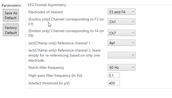
Task: Change the 60 Hz notch filter dropdown
Action: pos(121,67)
